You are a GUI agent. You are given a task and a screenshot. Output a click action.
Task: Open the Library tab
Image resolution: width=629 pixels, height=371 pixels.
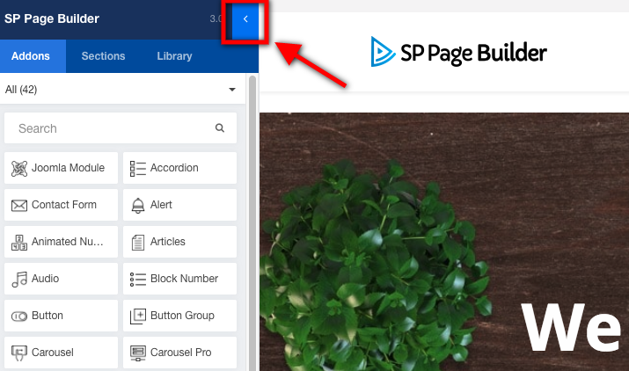coord(174,56)
